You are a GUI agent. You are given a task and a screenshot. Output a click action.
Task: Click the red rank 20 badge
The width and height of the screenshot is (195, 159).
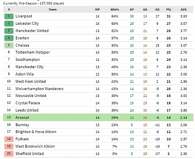click(9, 154)
